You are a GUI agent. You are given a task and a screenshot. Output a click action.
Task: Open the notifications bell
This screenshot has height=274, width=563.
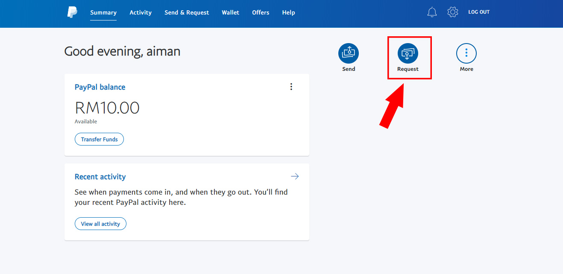(432, 12)
